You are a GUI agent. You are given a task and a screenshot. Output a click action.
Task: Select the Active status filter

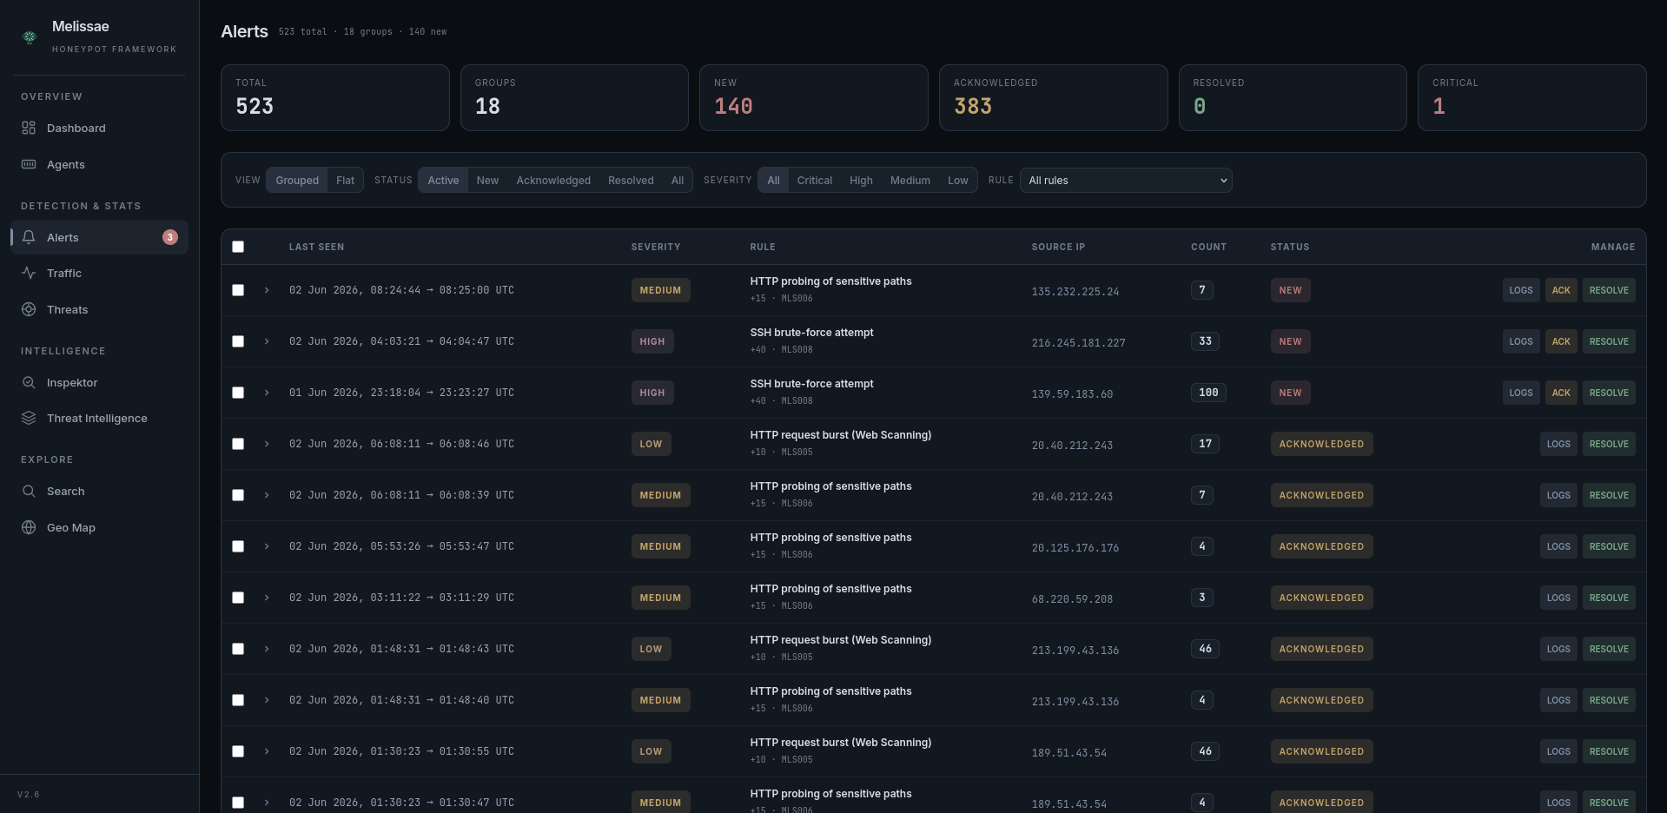443,180
